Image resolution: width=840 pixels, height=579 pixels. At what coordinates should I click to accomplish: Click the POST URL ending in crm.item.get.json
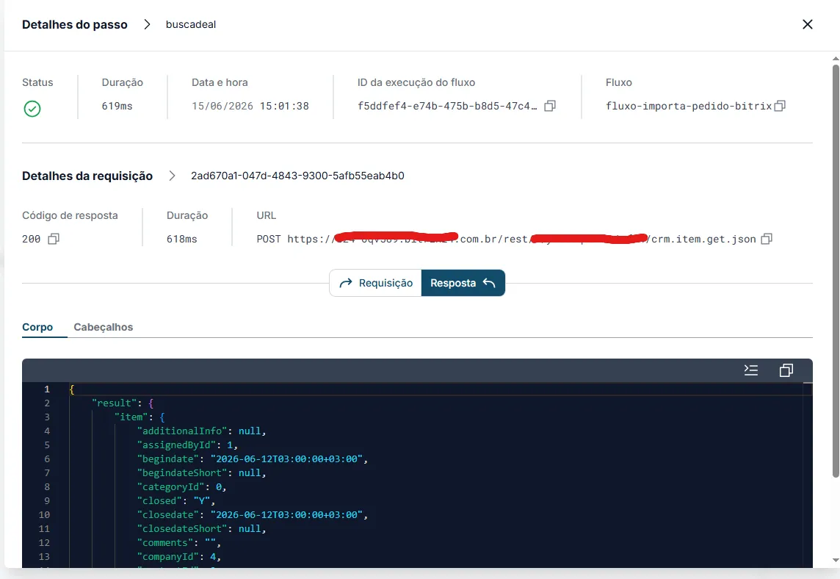[x=506, y=239]
